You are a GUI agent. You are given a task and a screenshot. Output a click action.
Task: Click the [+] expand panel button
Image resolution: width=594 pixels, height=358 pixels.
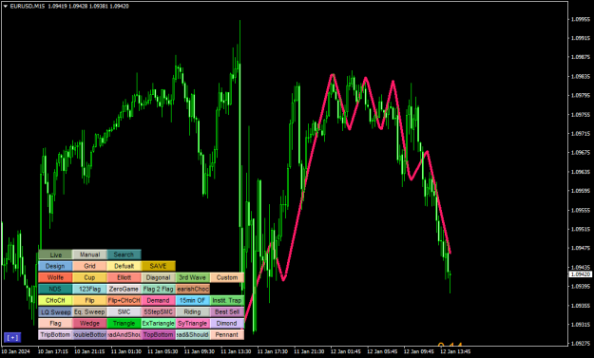(12, 337)
